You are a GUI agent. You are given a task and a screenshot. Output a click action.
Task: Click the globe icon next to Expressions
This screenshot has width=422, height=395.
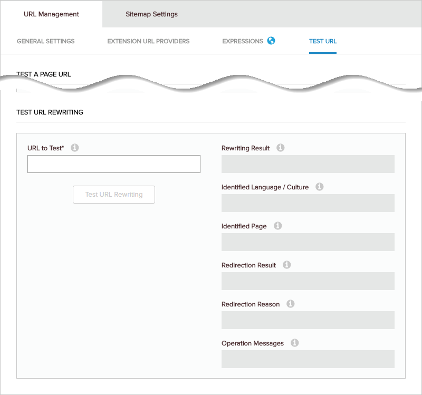271,41
